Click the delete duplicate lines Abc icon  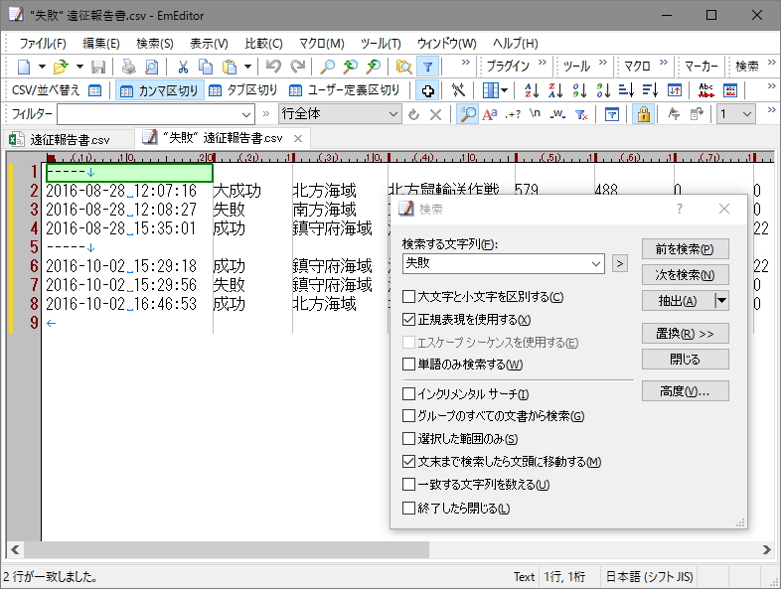click(705, 90)
